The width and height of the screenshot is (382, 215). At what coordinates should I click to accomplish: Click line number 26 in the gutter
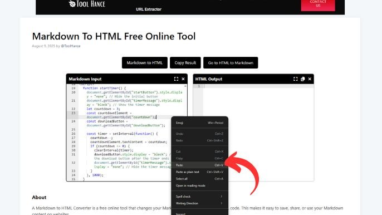pos(74,134)
